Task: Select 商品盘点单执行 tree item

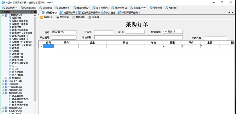Action: [x=20, y=99]
